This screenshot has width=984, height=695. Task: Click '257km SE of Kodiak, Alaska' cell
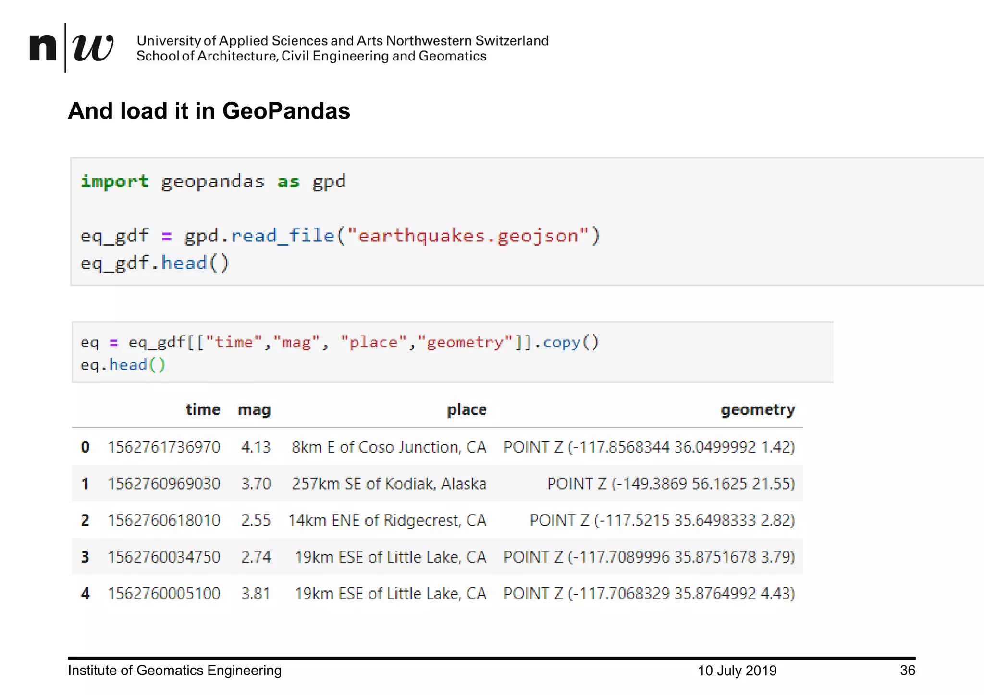coord(389,483)
